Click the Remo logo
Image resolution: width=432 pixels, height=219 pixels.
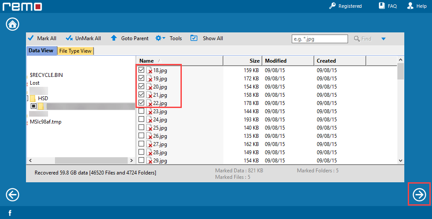[x=23, y=6]
